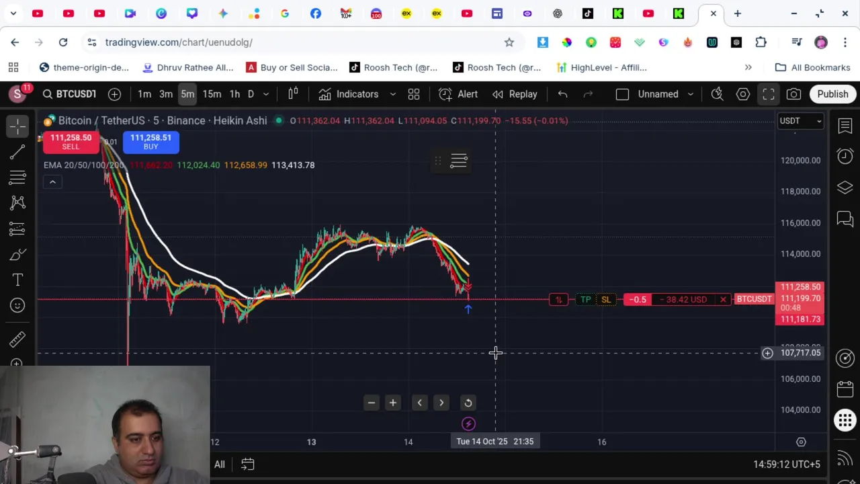Viewport: 860px width, 484px height.
Task: Toggle Replay mode
Action: click(x=515, y=94)
